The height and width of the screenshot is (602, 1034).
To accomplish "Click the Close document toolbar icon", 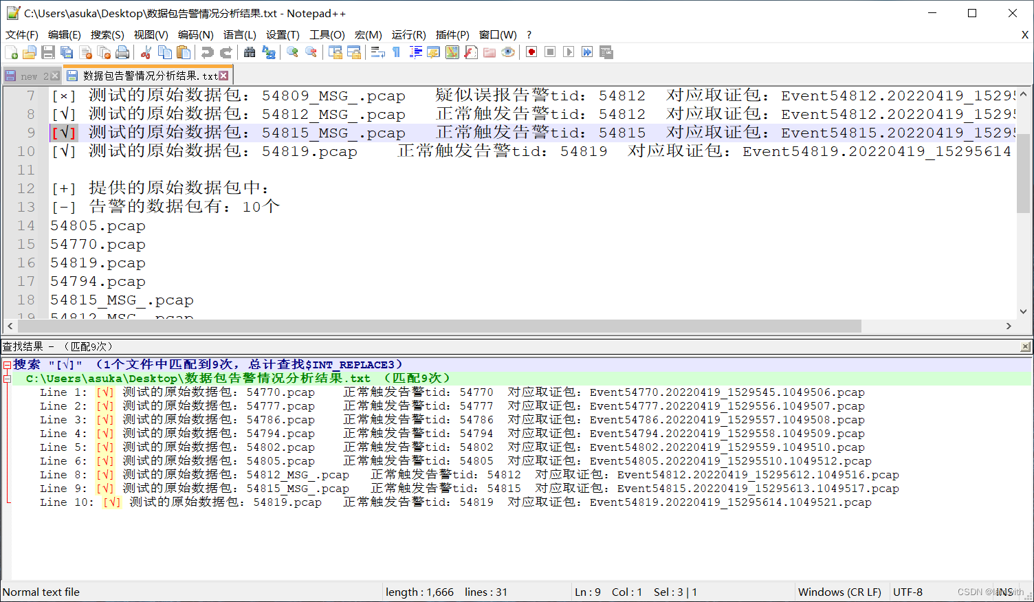I will (x=86, y=52).
